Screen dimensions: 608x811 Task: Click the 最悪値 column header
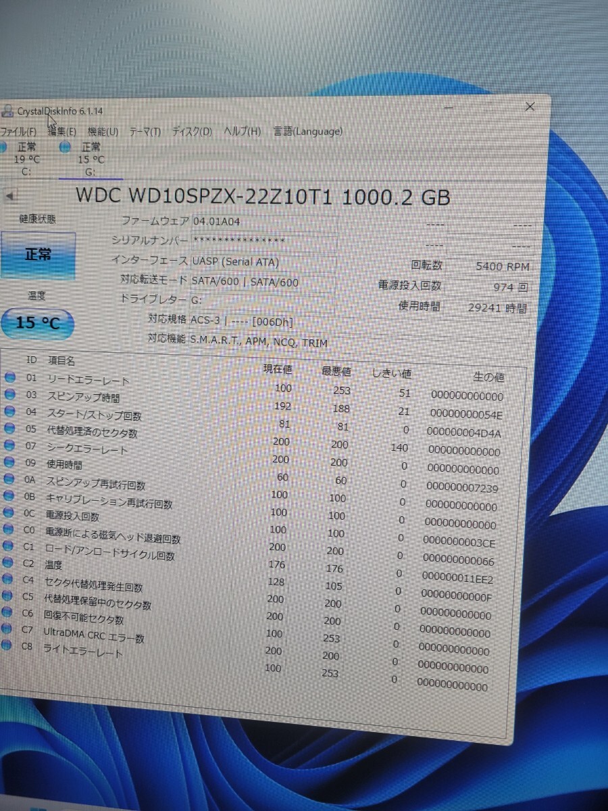[336, 371]
